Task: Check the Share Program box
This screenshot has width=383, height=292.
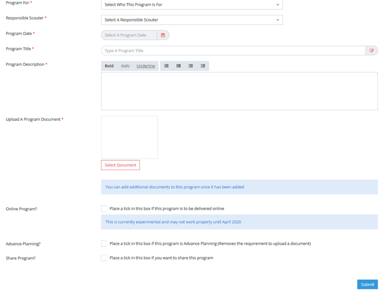Action: pos(104,258)
